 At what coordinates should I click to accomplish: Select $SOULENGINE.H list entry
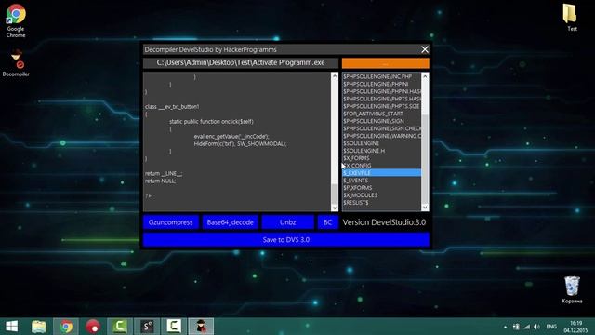point(381,151)
